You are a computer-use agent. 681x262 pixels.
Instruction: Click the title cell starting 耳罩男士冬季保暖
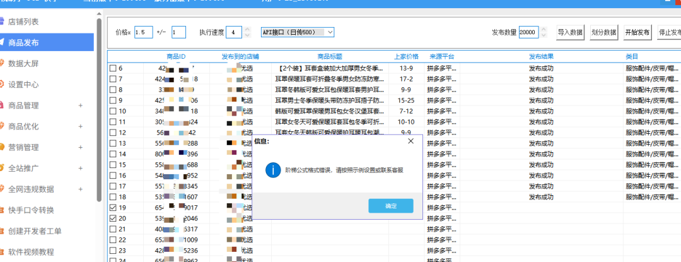330,100
